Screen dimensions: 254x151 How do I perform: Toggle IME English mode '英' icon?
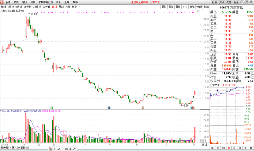(55, 149)
